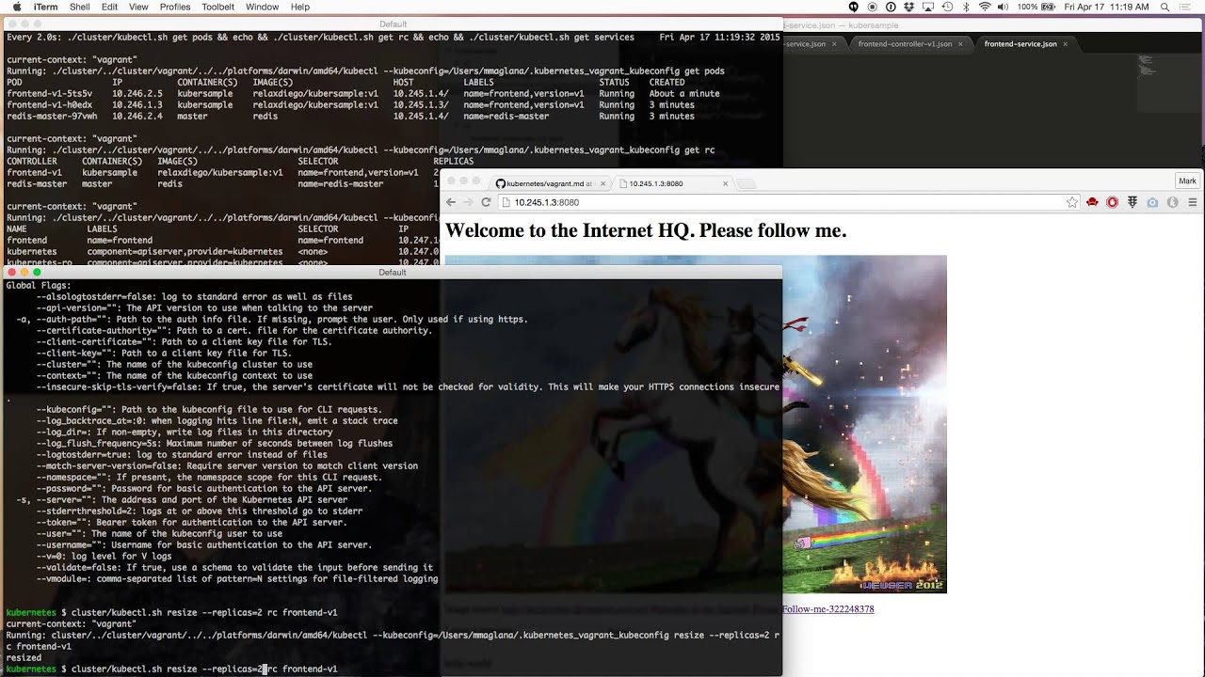The image size is (1205, 677).
Task: Click the date and time display
Action: tap(1106, 7)
